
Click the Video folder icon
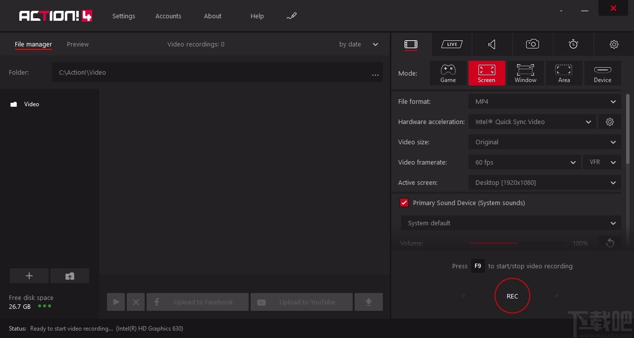(14, 104)
